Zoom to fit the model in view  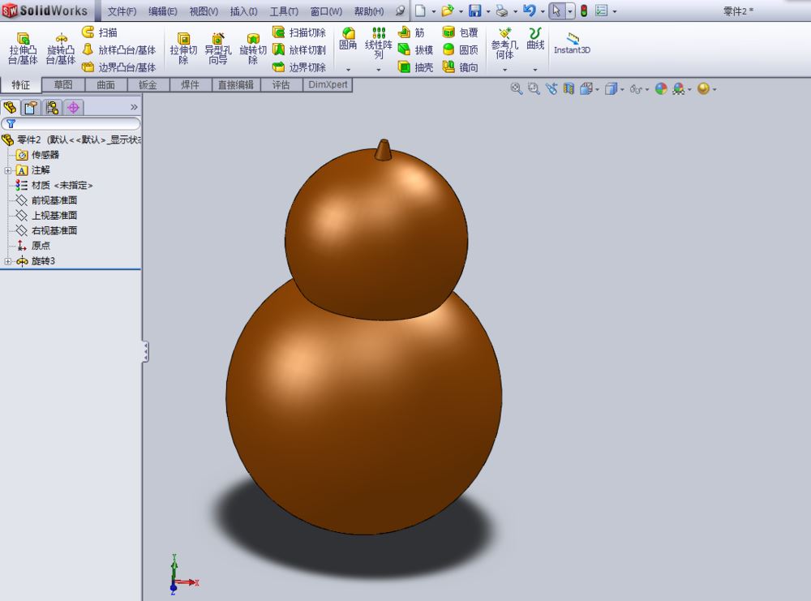coord(516,88)
